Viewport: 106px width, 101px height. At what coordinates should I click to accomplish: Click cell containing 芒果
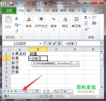pyautogui.click(x=20, y=72)
